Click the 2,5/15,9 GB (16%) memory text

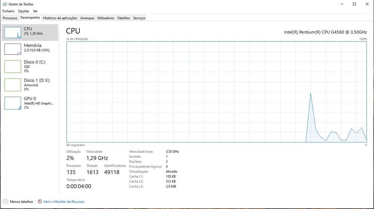[x=37, y=50]
